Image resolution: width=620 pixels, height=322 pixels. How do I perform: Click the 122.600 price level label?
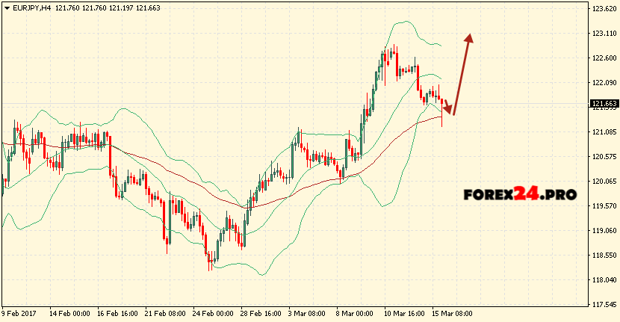click(x=604, y=58)
